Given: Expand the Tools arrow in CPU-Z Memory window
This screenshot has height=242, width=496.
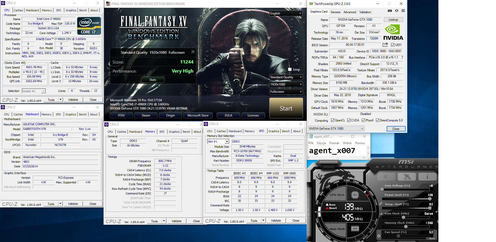Looking at the screenshot, I should coord(164,221).
